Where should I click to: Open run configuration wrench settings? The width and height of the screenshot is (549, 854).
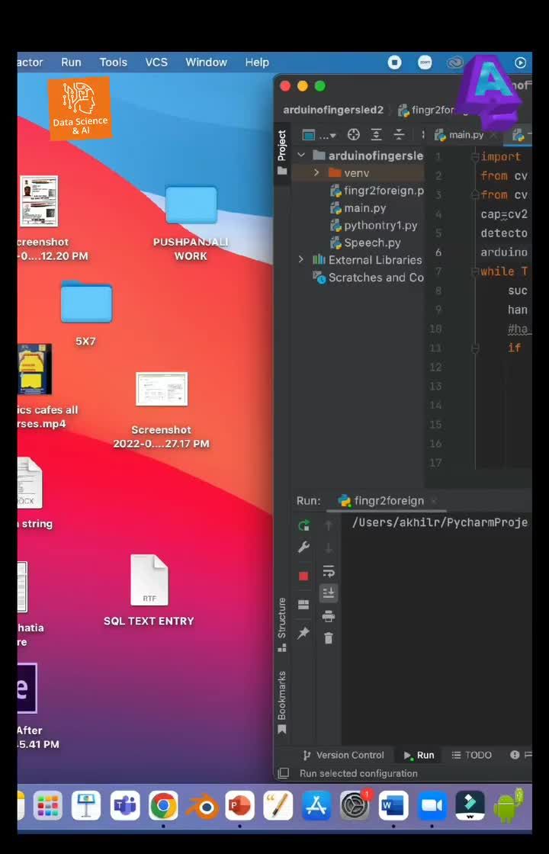pyautogui.click(x=303, y=548)
